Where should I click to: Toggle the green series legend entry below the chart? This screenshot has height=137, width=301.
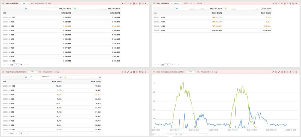pyautogui.click(x=193, y=135)
